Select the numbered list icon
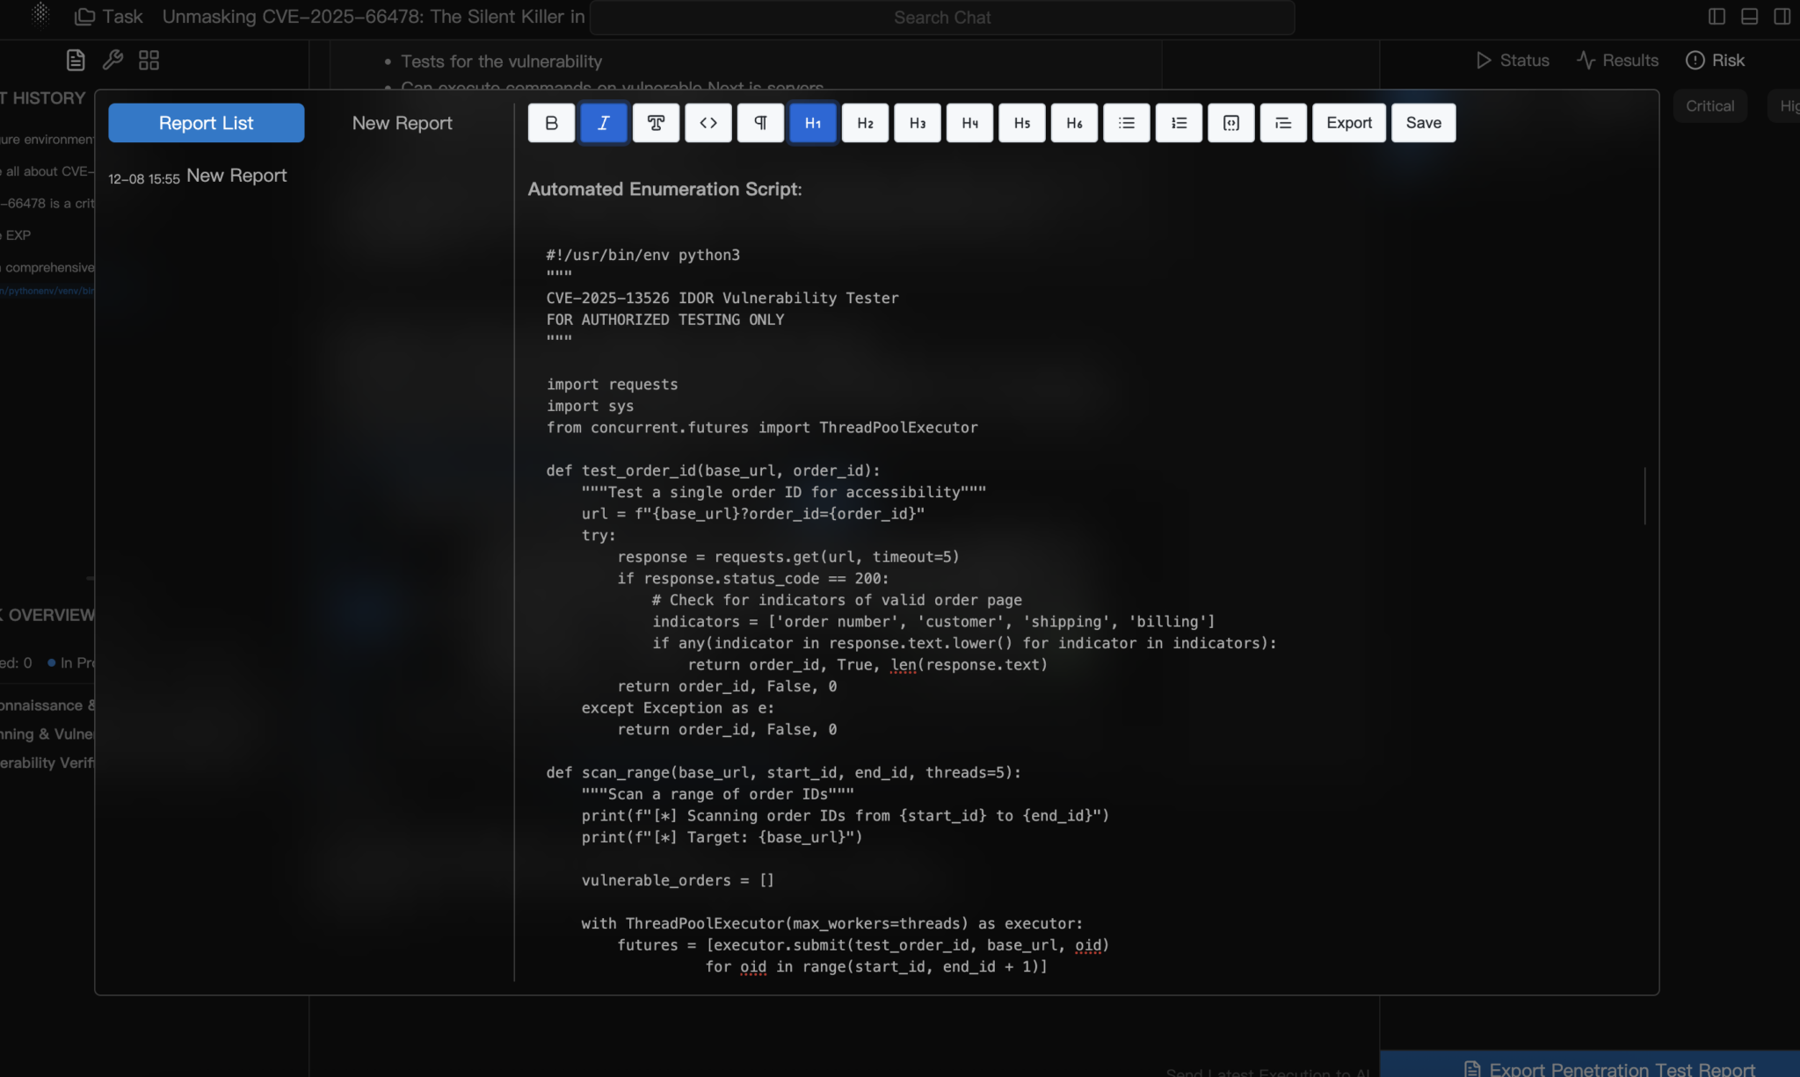 click(x=1178, y=122)
